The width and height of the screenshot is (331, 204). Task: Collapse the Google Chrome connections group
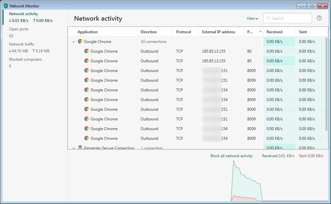coord(74,42)
